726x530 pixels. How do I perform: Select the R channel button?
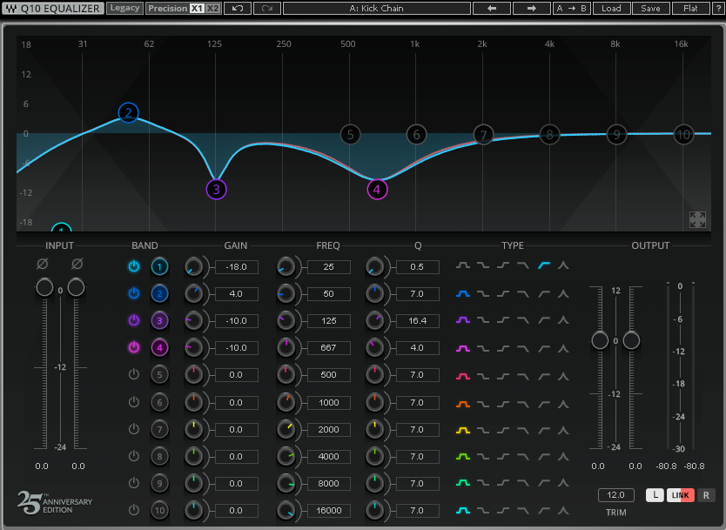pos(706,495)
